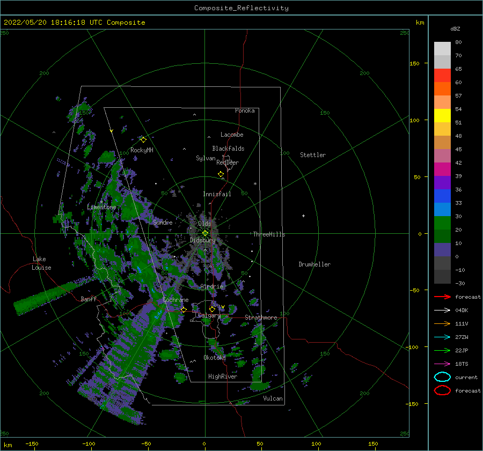Click the RockyMH label
Image resolution: width=483 pixels, height=451 pixels.
142,150
